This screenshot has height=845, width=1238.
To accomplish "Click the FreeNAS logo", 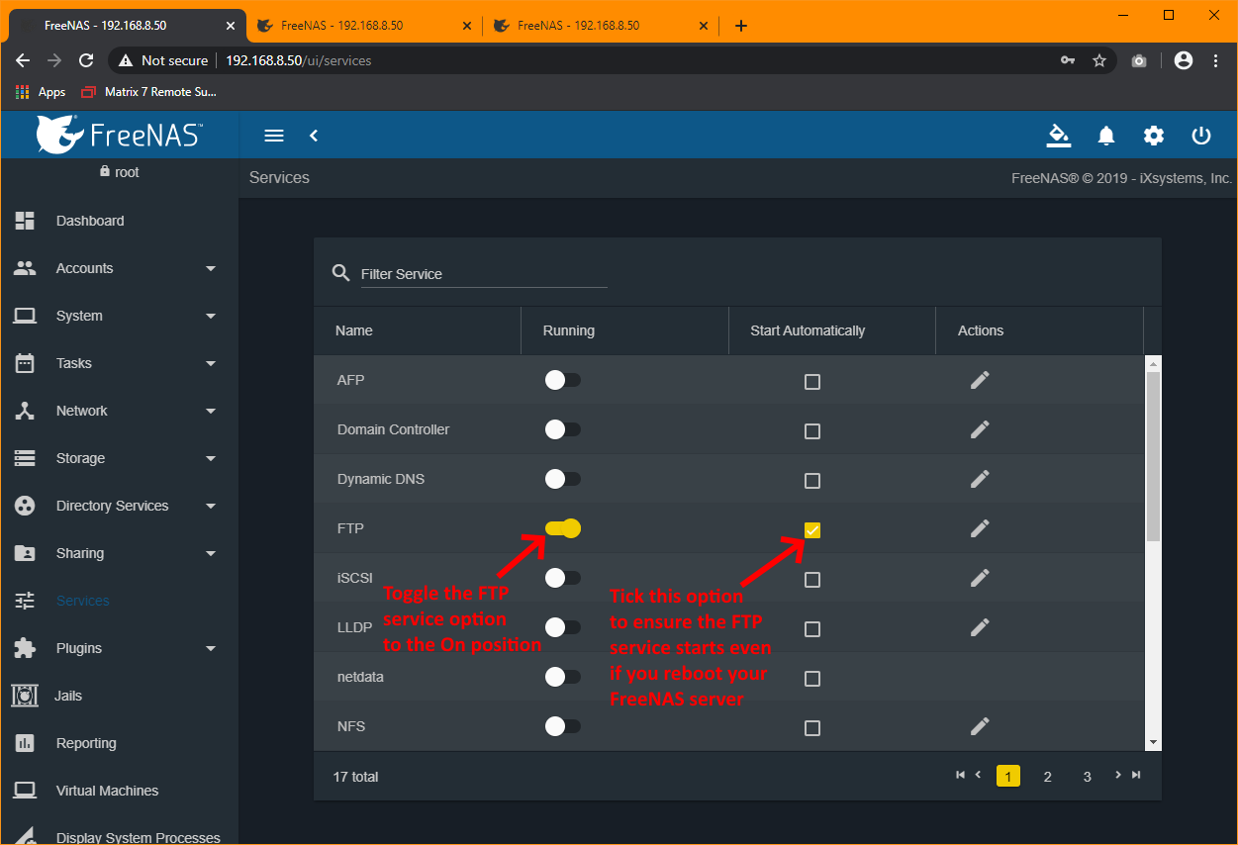I will click(120, 135).
